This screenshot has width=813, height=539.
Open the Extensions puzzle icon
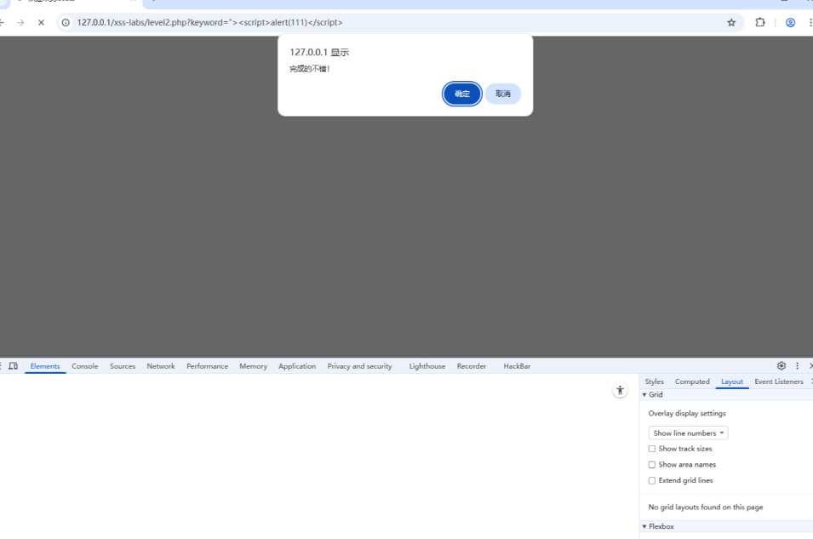tap(760, 22)
